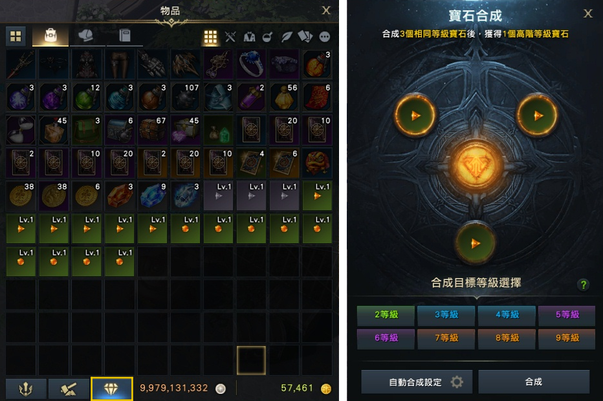Open the more options ellipsis icon
This screenshot has height=401, width=603.
(x=325, y=37)
